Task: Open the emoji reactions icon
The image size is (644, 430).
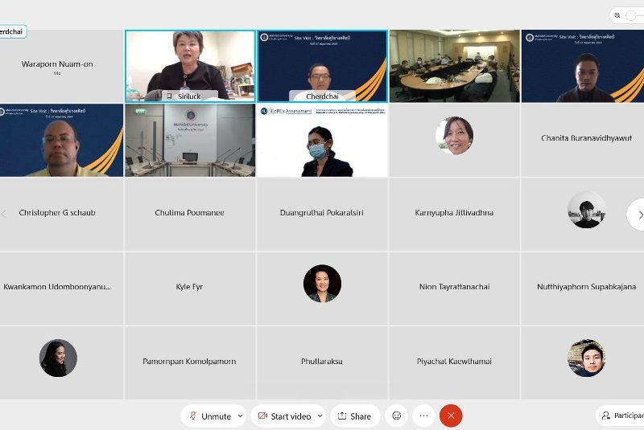Action: tap(395, 416)
